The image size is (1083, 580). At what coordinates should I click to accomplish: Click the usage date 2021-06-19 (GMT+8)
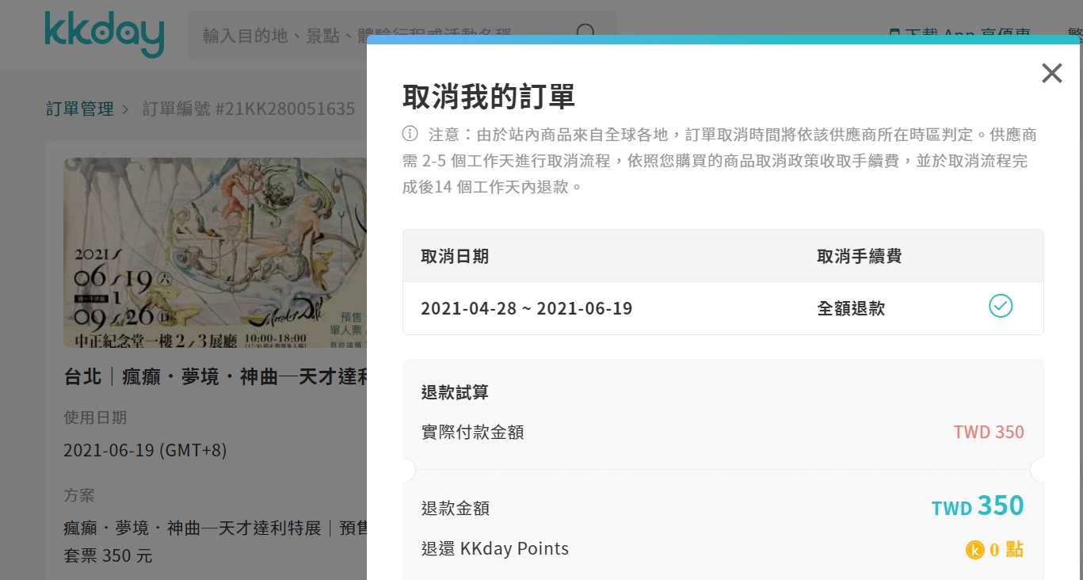(145, 450)
